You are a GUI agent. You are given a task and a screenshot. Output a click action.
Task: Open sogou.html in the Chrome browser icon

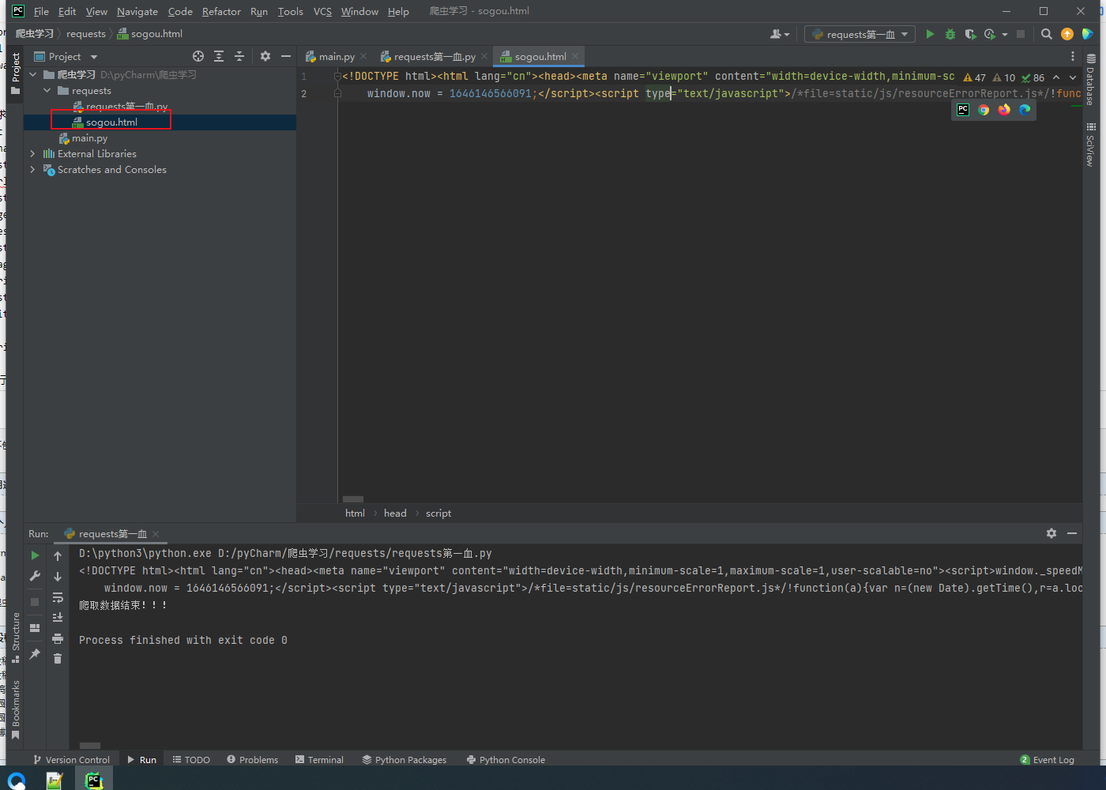pos(984,110)
